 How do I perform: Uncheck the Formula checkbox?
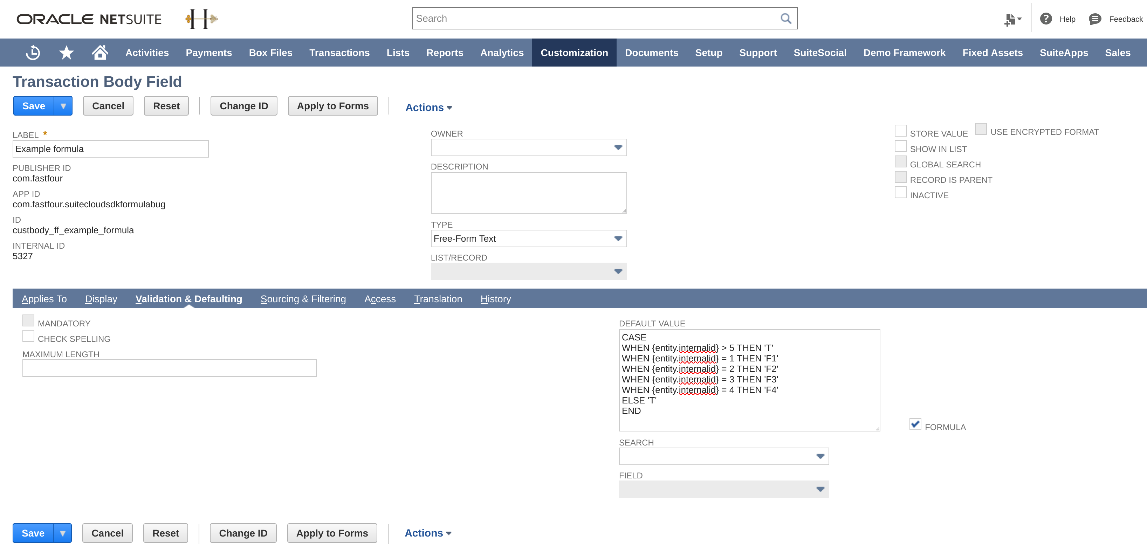[915, 424]
